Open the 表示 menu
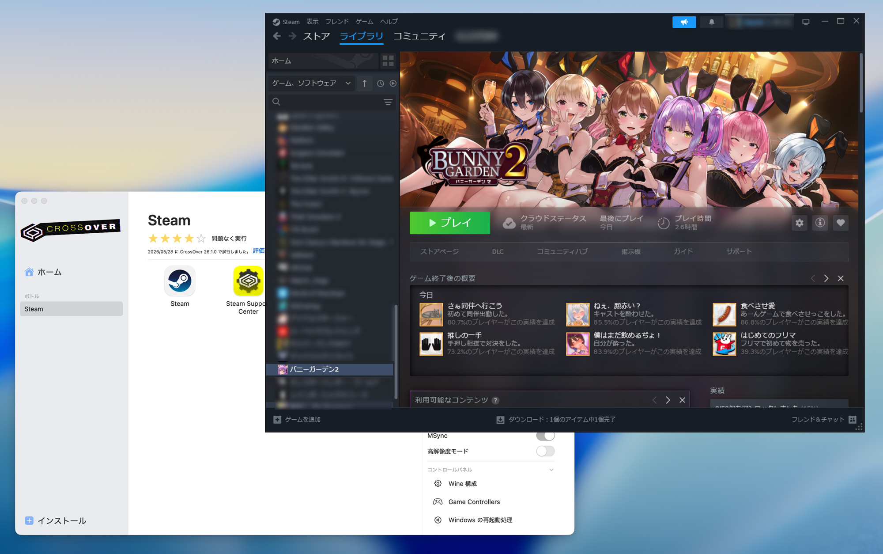883x554 pixels. tap(313, 22)
